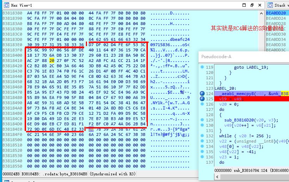Click the hex view scroll-up arrow
The height and width of the screenshot is (182, 289).
point(261,13)
